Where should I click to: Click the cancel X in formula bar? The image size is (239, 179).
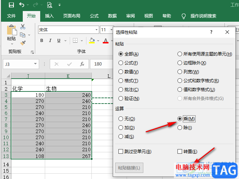coord(57,64)
